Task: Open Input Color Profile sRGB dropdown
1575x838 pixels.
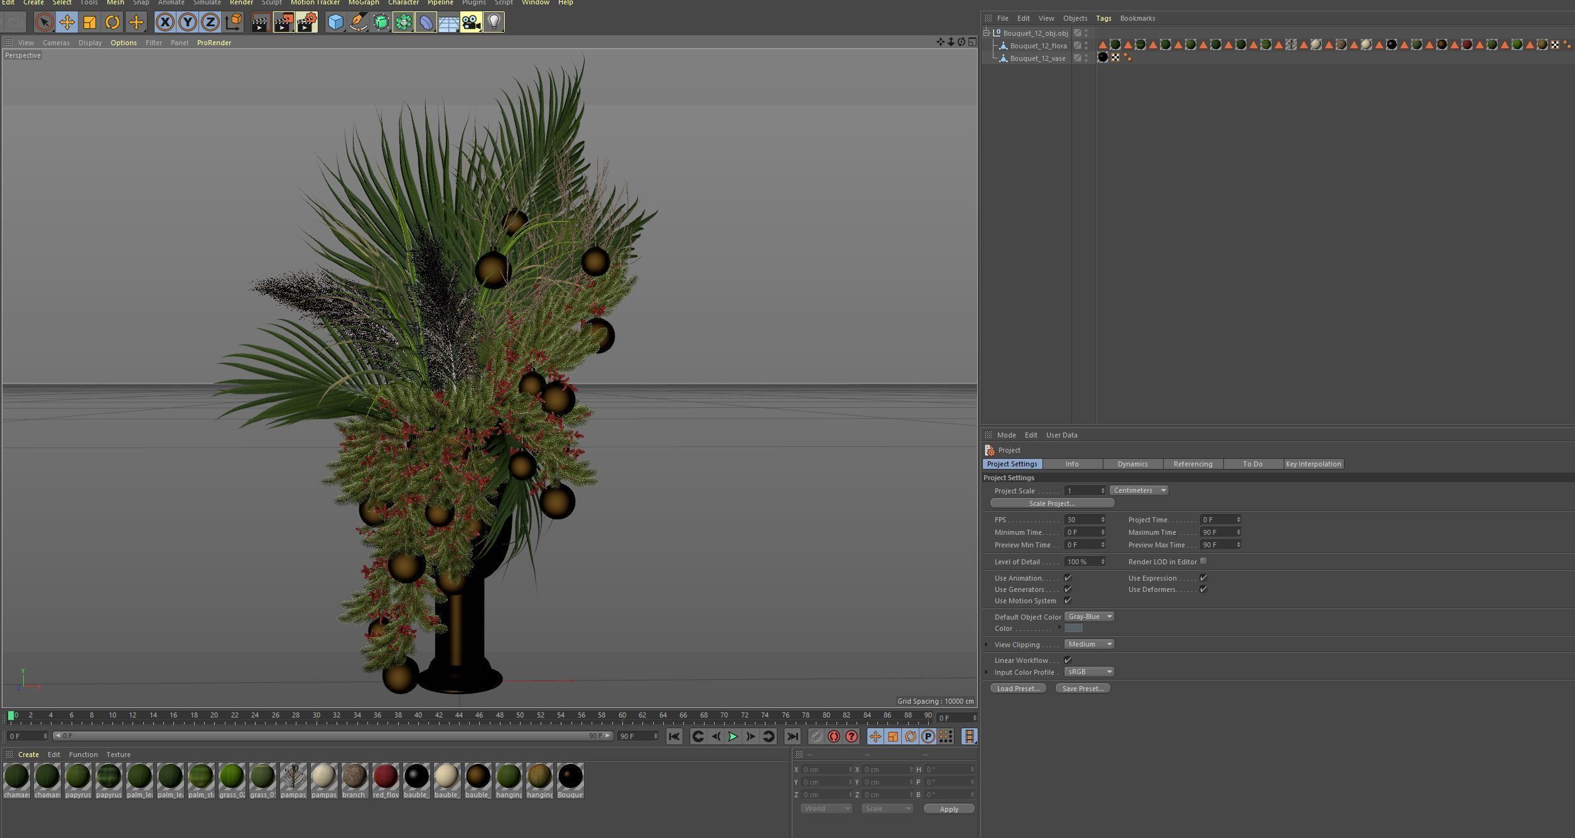Action: click(1089, 672)
